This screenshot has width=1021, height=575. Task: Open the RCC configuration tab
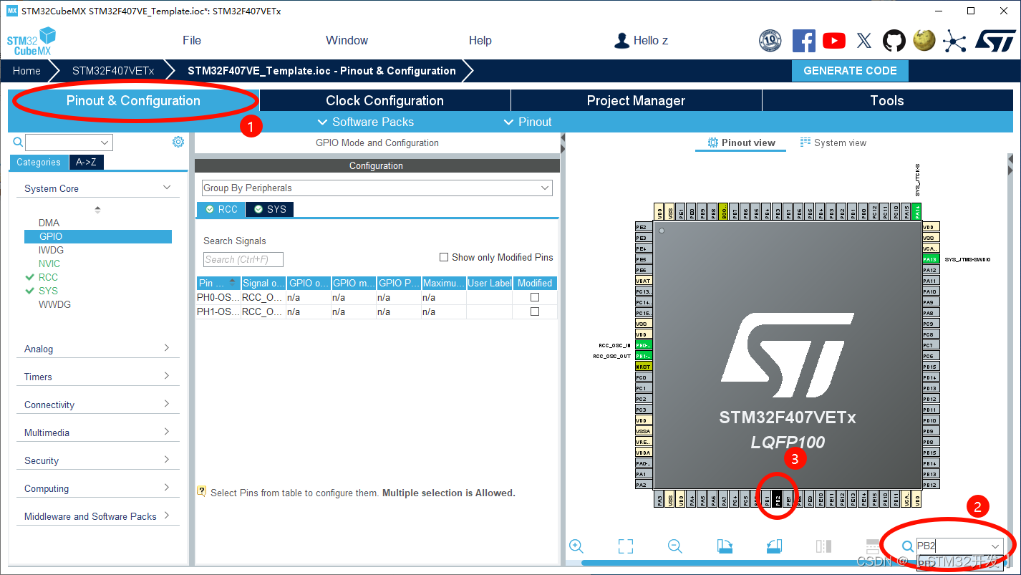[x=221, y=209]
